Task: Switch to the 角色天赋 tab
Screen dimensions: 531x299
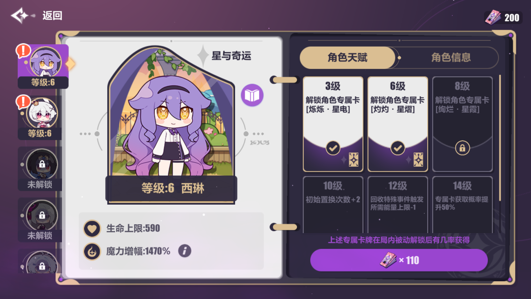Action: click(x=348, y=58)
